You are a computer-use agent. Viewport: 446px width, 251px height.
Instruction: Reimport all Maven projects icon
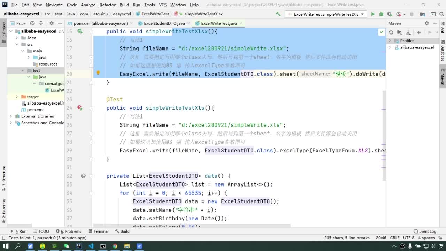[391, 32]
